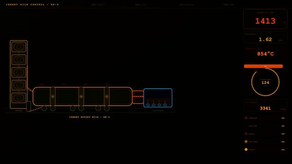Click the dim red legend dot in the first legend row

[246, 118]
